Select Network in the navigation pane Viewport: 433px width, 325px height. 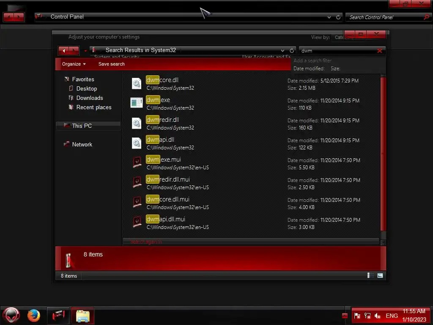tap(82, 145)
